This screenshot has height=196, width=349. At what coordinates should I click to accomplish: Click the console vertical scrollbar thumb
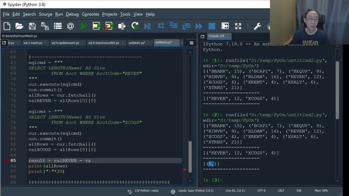[337, 90]
